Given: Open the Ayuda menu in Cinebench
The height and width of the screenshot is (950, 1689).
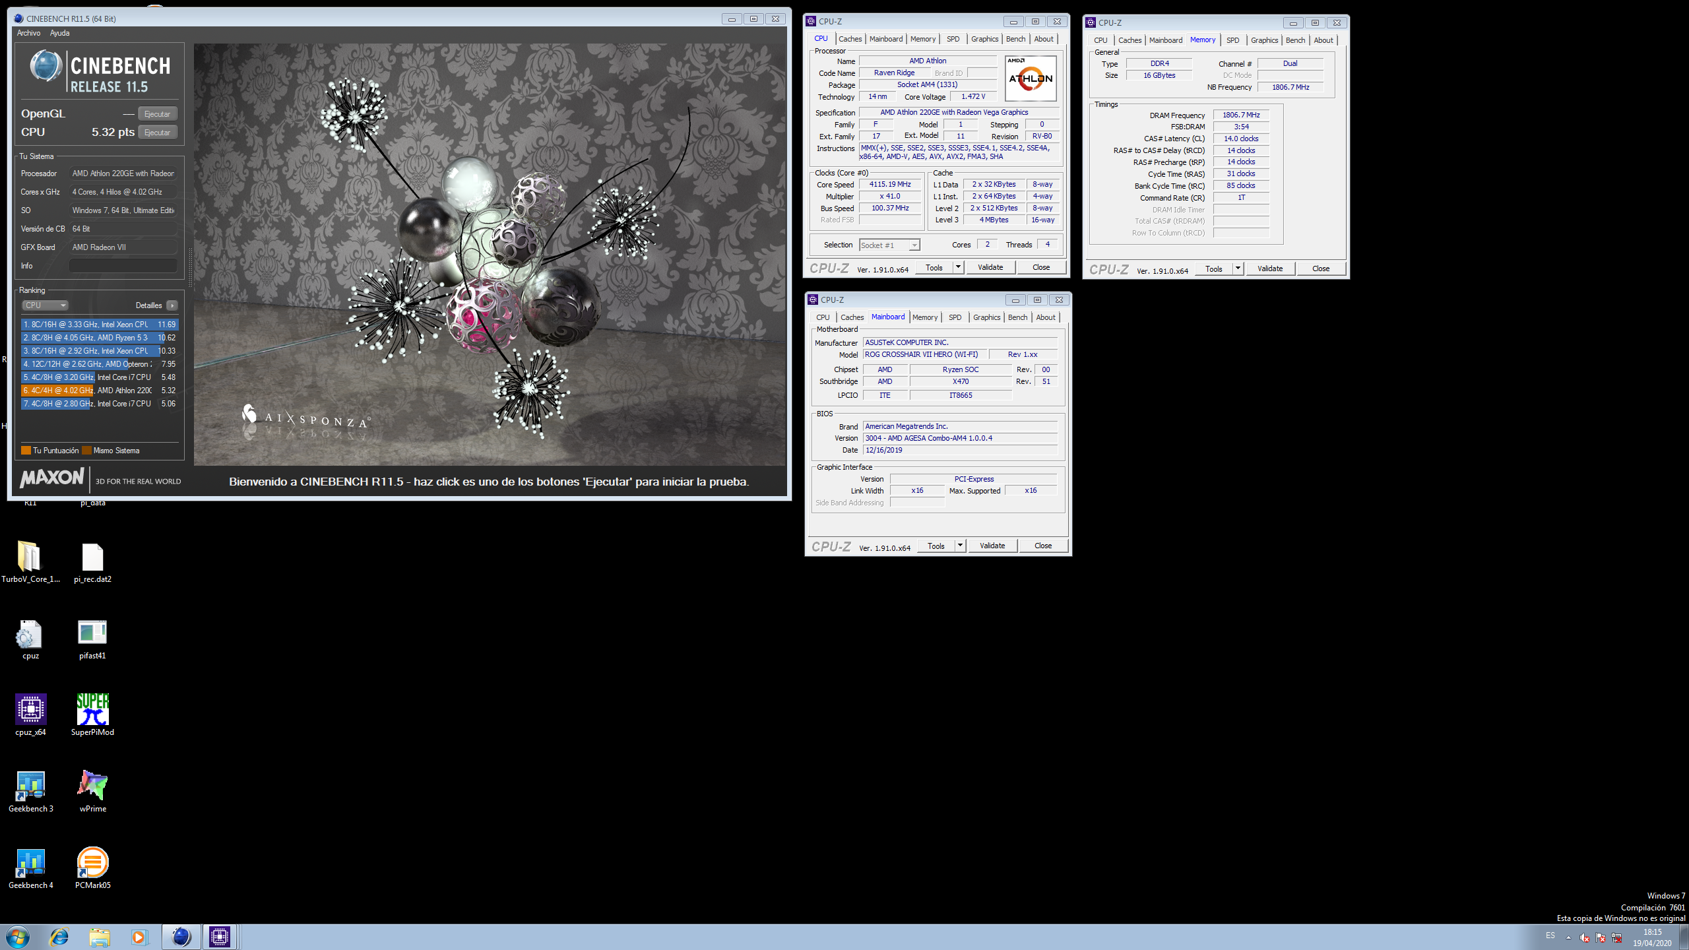Looking at the screenshot, I should point(59,33).
